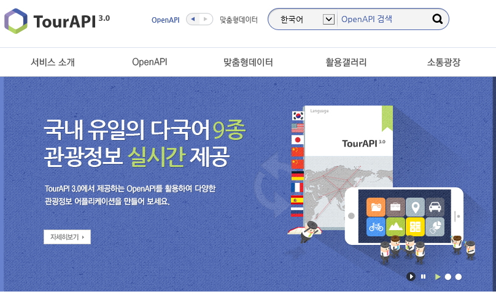
Task: Click the brown briefcase app icon
Action: pos(395,207)
